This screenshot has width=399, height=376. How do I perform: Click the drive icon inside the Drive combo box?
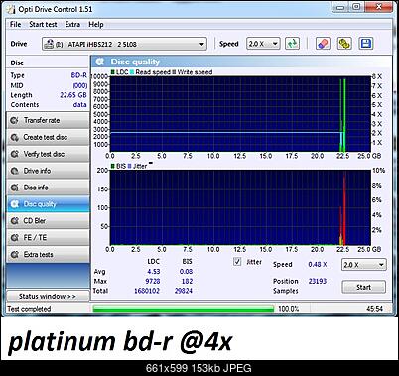(x=50, y=44)
